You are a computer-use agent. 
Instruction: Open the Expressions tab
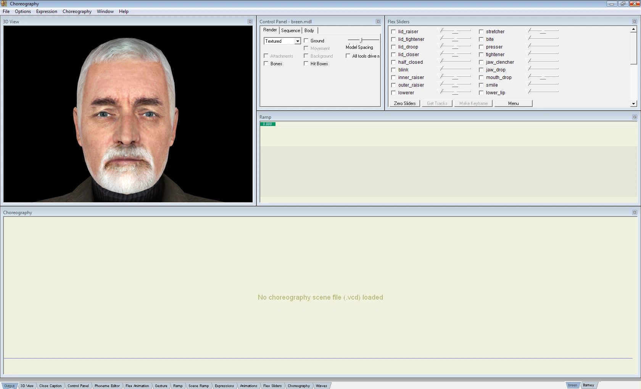tap(224, 386)
